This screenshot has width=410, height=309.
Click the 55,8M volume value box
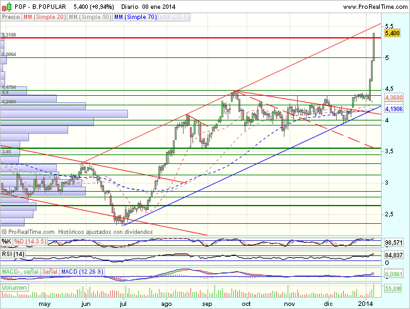tap(393, 289)
